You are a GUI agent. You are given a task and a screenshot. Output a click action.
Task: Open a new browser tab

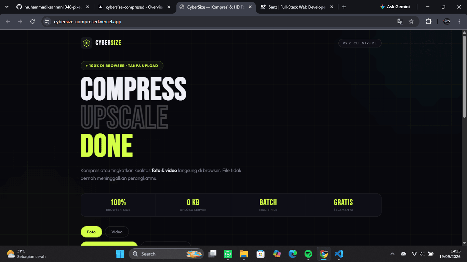click(344, 7)
